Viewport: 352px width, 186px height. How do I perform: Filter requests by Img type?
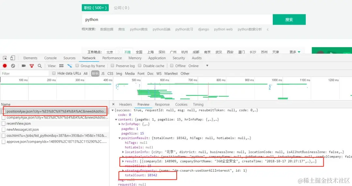[x=119, y=73]
